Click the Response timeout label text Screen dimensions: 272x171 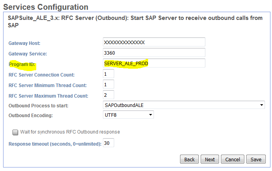tap(55, 144)
